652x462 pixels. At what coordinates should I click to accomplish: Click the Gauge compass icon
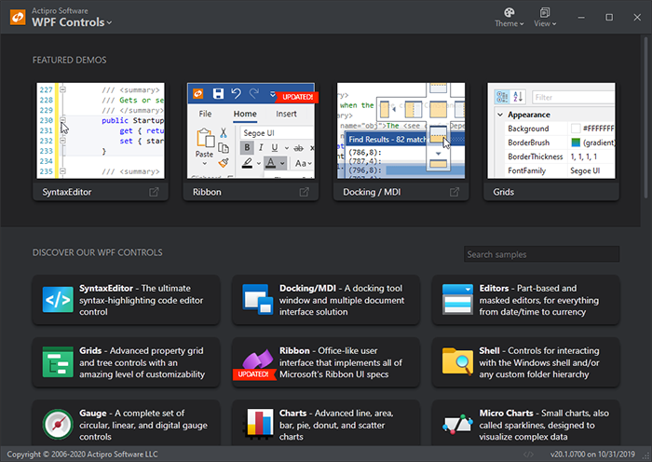pyautogui.click(x=58, y=425)
